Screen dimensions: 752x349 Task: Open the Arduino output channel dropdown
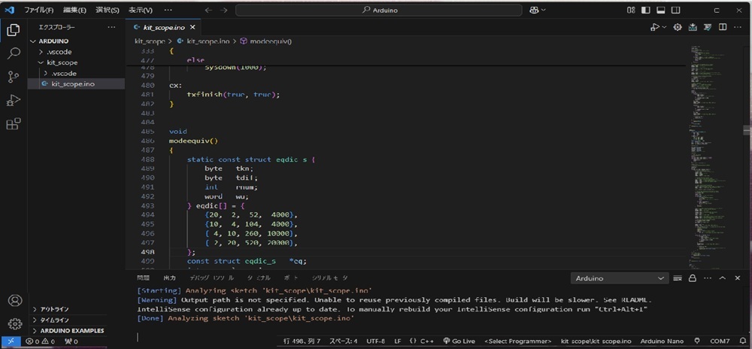coord(619,278)
